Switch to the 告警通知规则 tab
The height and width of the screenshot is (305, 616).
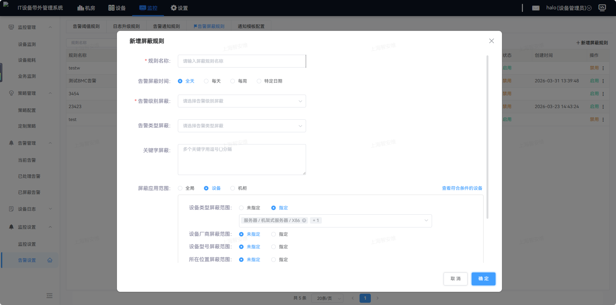(x=167, y=26)
